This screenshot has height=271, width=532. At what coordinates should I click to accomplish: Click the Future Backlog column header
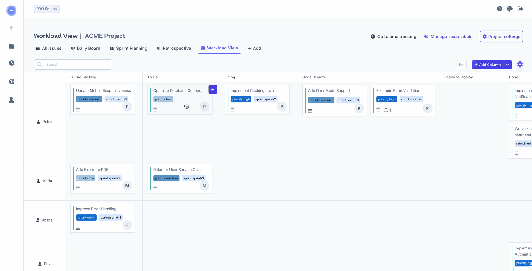(x=83, y=77)
